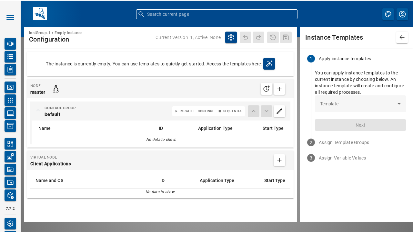The width and height of the screenshot is (413, 232).
Task: Select step 3 Assign Variable Values
Action: 342,158
